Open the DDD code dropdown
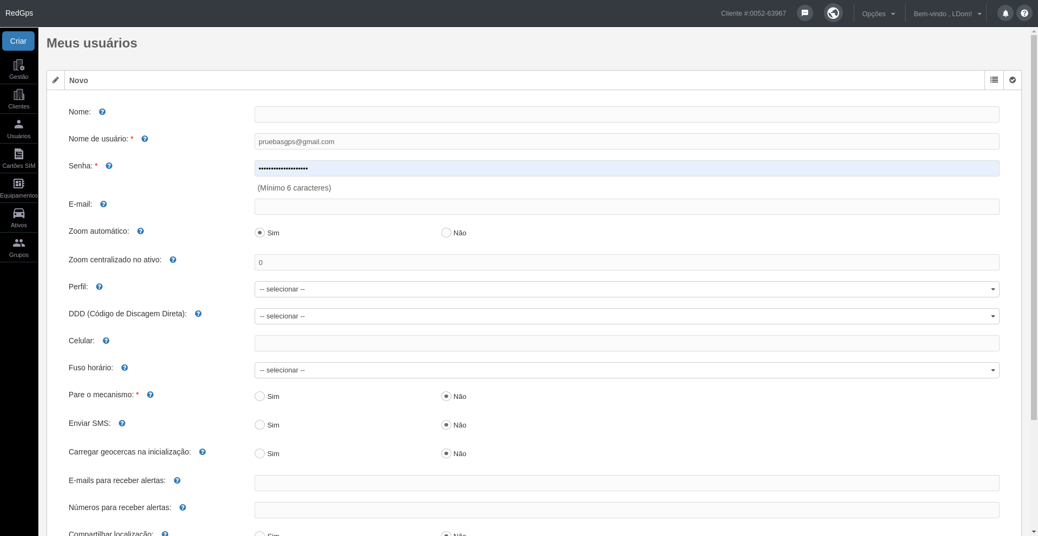This screenshot has height=536, width=1038. pyautogui.click(x=627, y=316)
